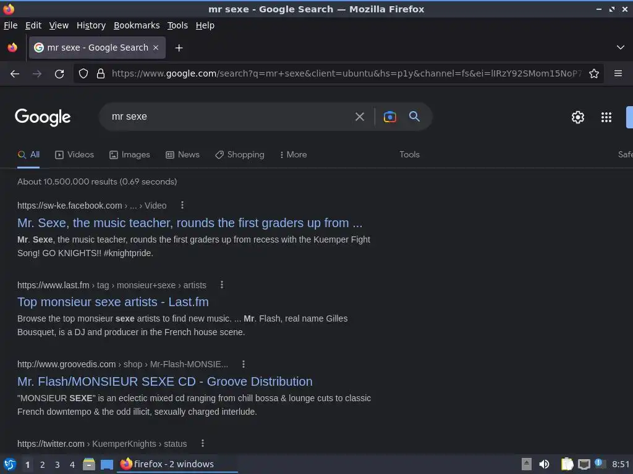Open the desktop start menu icon
The height and width of the screenshot is (474, 633).
10,464
